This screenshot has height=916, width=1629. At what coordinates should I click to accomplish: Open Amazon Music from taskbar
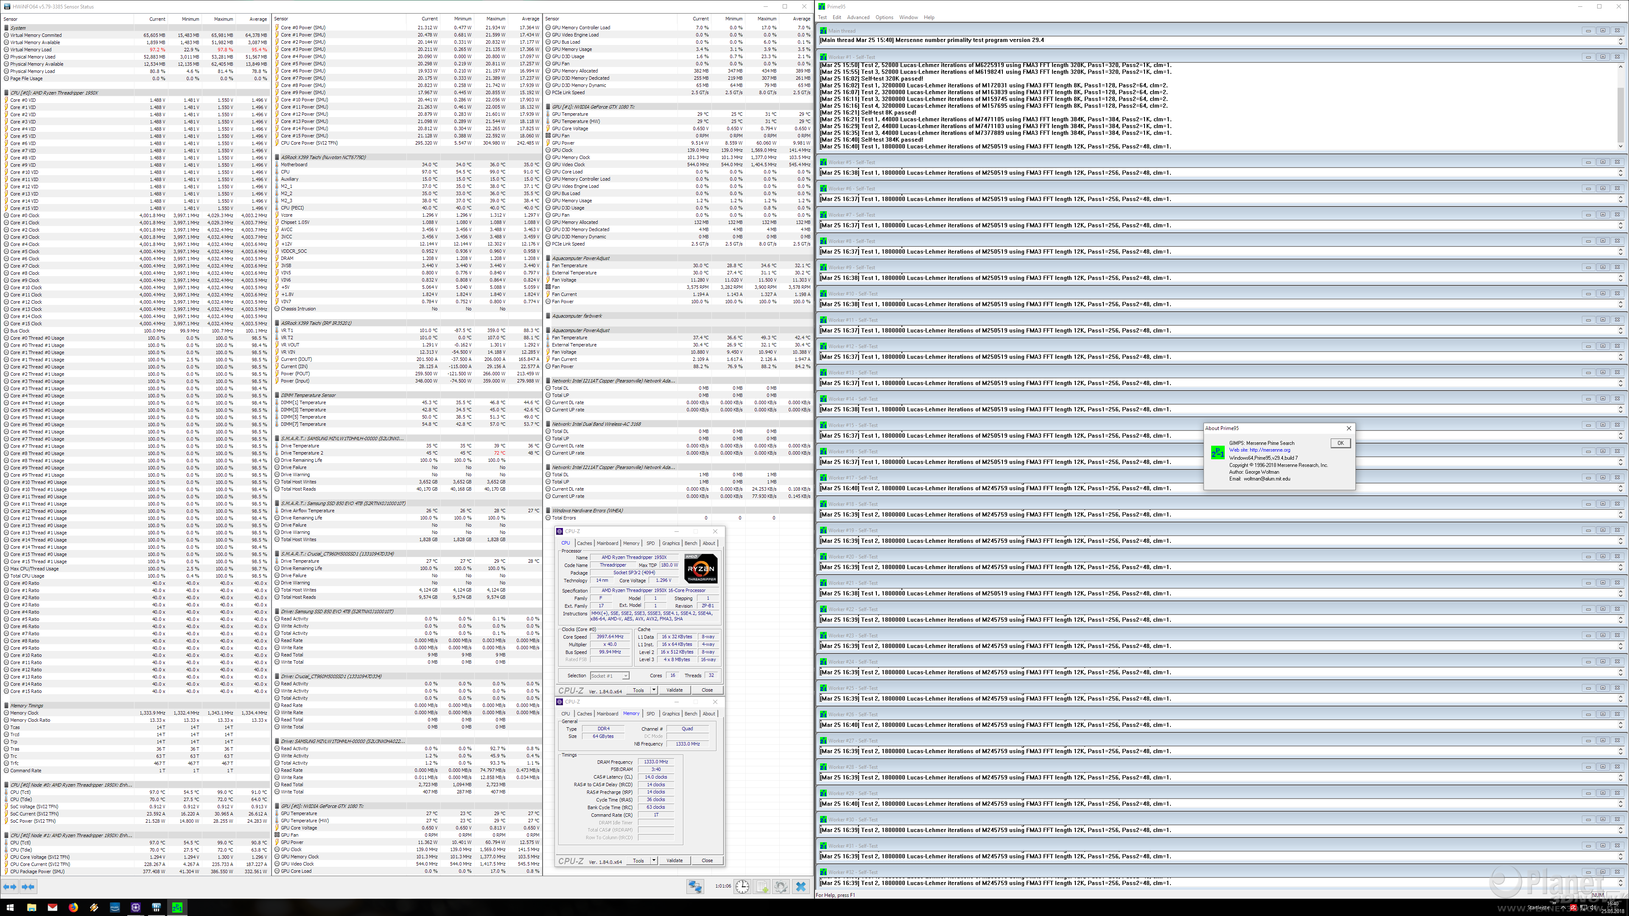click(115, 908)
